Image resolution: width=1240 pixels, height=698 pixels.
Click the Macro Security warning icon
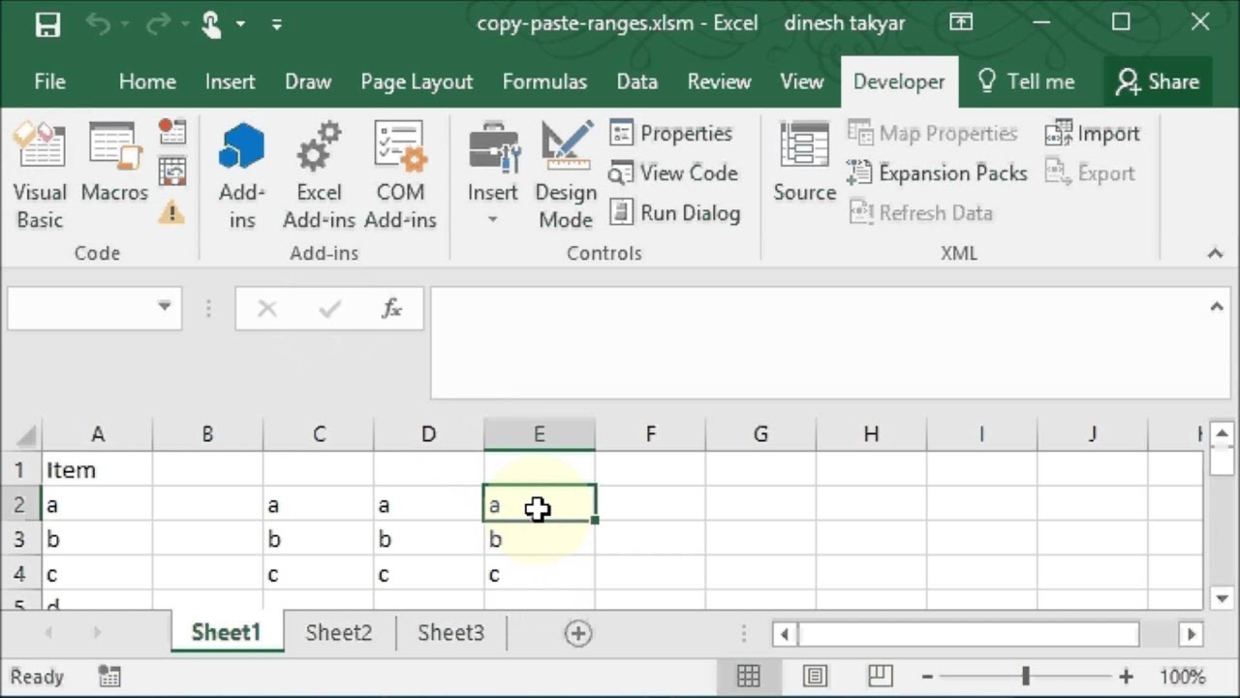pos(171,211)
